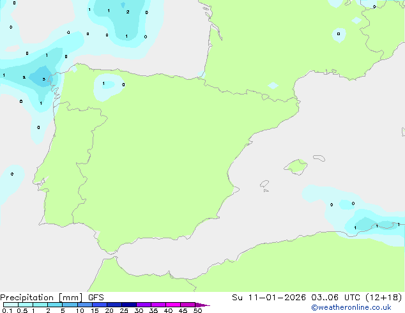Click the Menorca island outline
This screenshot has height=313, width=405.
319,158
